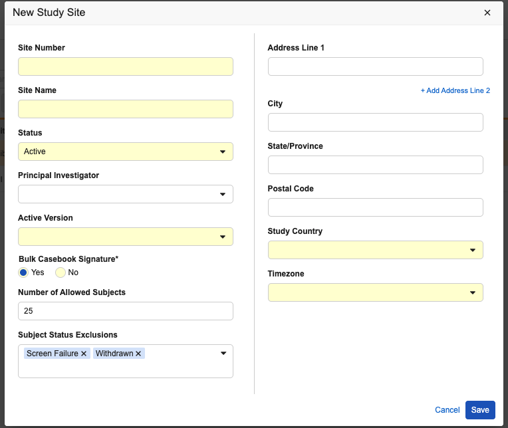Expand the Timezone dropdown
The height and width of the screenshot is (428, 508).
pyautogui.click(x=376, y=292)
